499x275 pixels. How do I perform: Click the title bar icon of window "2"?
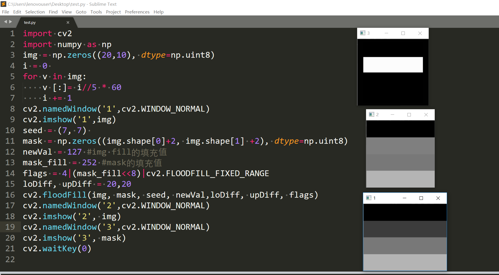coord(371,114)
